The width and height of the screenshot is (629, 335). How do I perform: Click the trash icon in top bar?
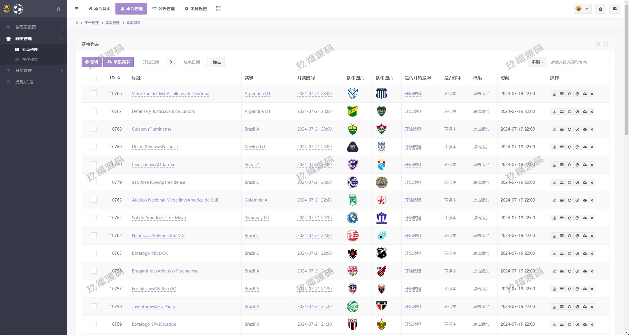pyautogui.click(x=600, y=9)
